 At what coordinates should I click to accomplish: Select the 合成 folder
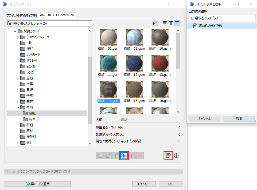point(26,96)
